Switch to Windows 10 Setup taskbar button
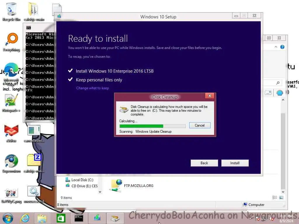This screenshot has height=224, width=299. (97, 218)
